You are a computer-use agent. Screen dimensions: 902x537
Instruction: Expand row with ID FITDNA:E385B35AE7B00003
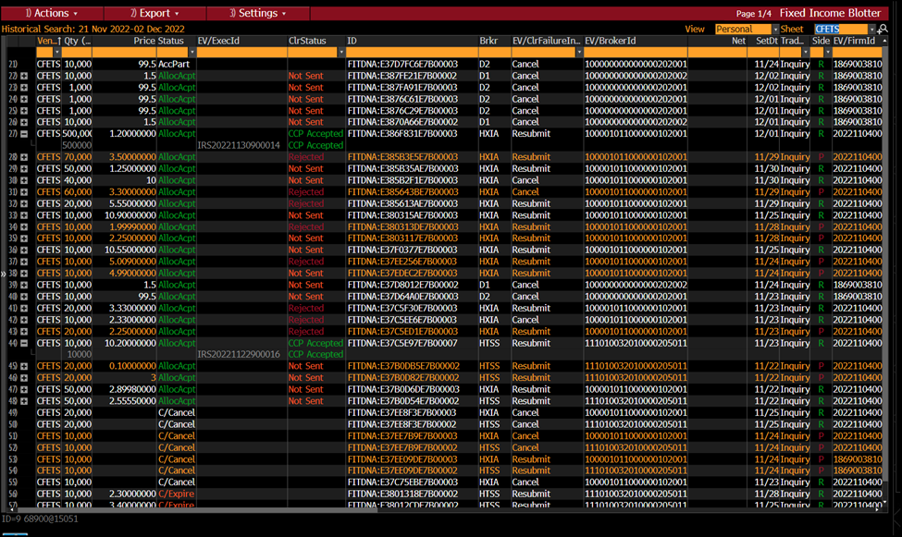click(24, 168)
